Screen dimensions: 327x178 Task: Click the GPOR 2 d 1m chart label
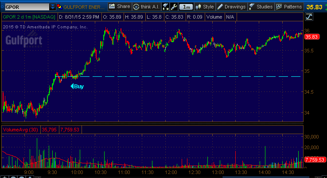tap(27, 16)
